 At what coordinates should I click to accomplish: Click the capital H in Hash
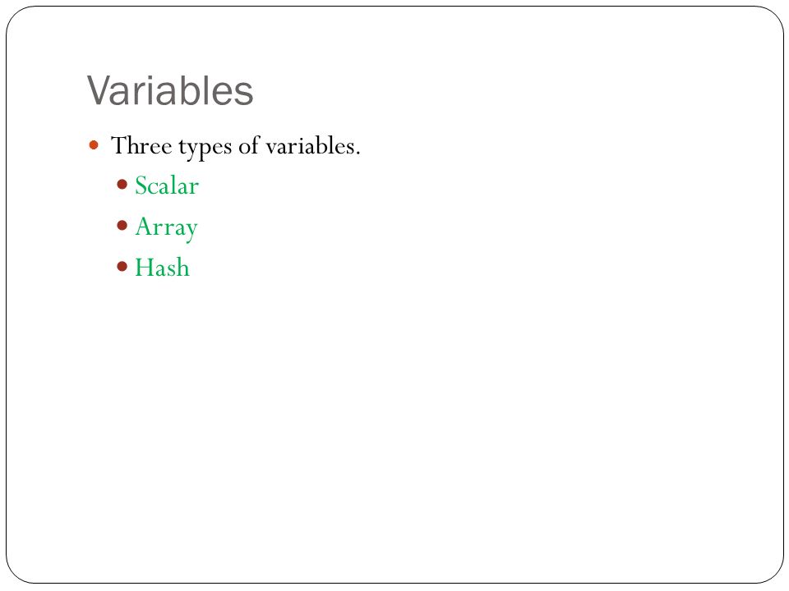point(142,267)
